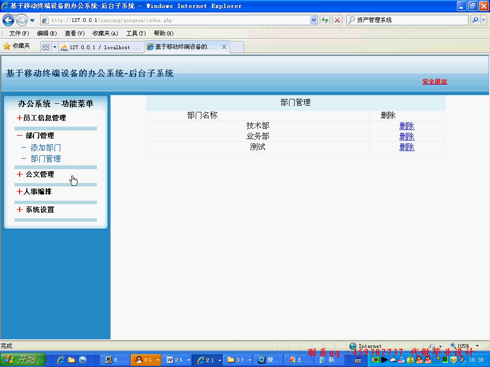Image resolution: width=490 pixels, height=367 pixels.
Task: Switch to the 搜 taskbar window
Action: 269,360
